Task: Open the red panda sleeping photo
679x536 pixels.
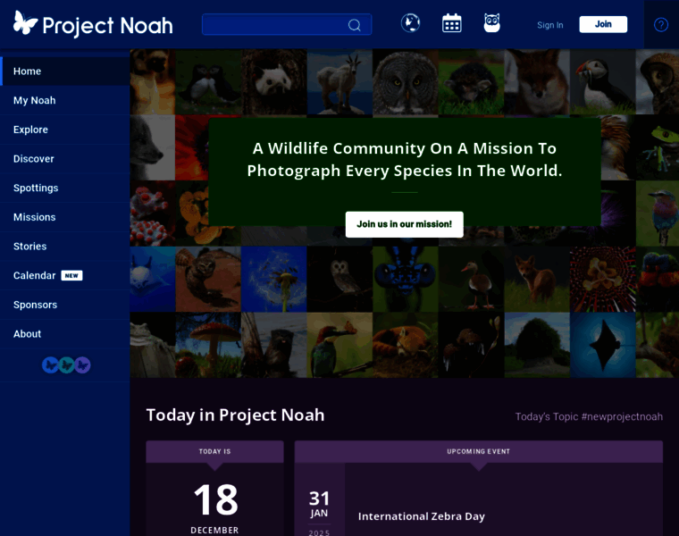Action: (406, 345)
